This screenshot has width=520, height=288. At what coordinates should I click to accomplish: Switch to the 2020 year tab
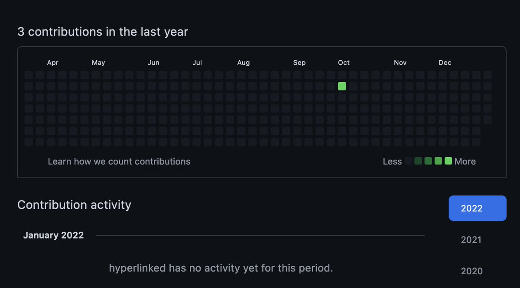[471, 271]
